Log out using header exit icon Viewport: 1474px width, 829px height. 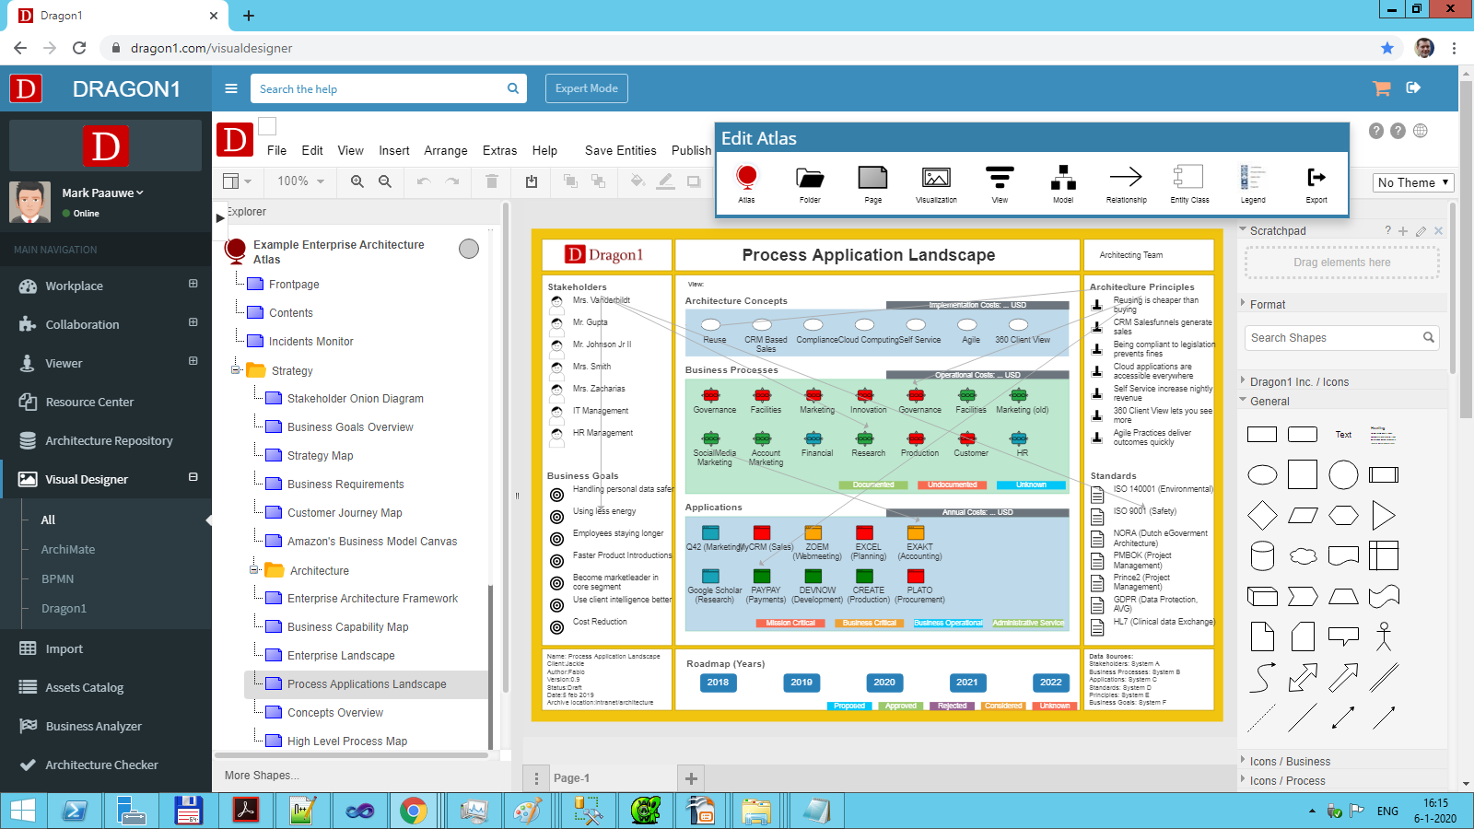point(1414,88)
